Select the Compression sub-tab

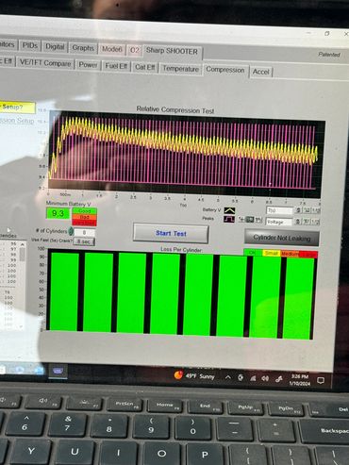(225, 70)
